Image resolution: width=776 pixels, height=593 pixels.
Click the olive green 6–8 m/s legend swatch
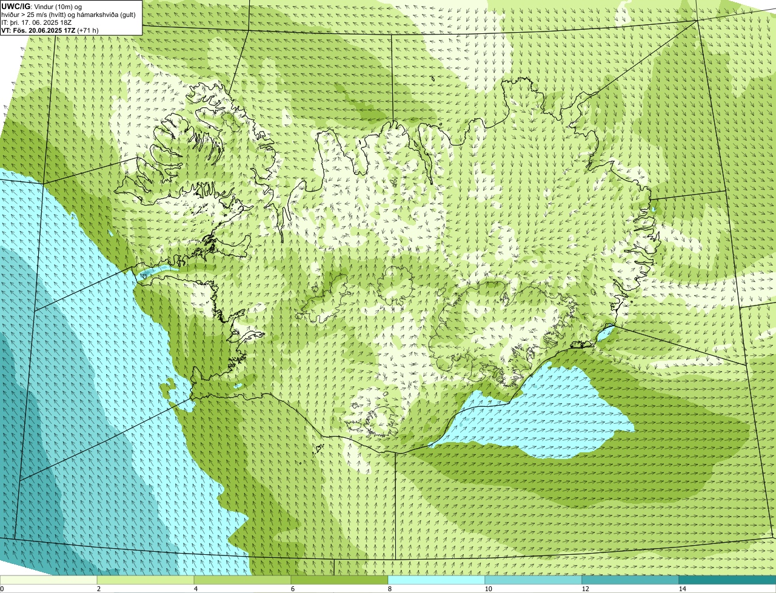tap(339, 580)
